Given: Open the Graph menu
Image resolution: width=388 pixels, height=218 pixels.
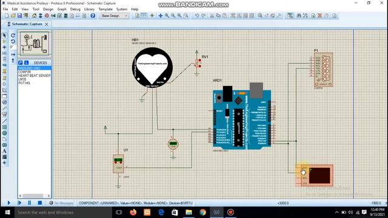Looking at the screenshot, I should click(62, 9).
